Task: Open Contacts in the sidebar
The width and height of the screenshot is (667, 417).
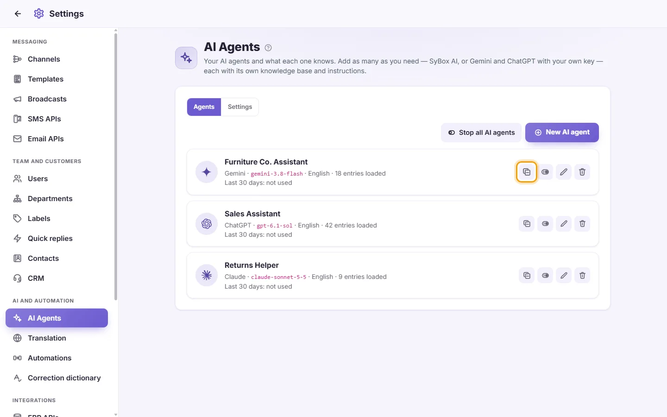Action: 57,259
